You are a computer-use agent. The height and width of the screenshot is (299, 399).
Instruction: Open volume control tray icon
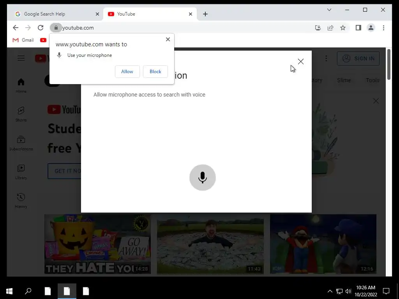click(x=348, y=291)
